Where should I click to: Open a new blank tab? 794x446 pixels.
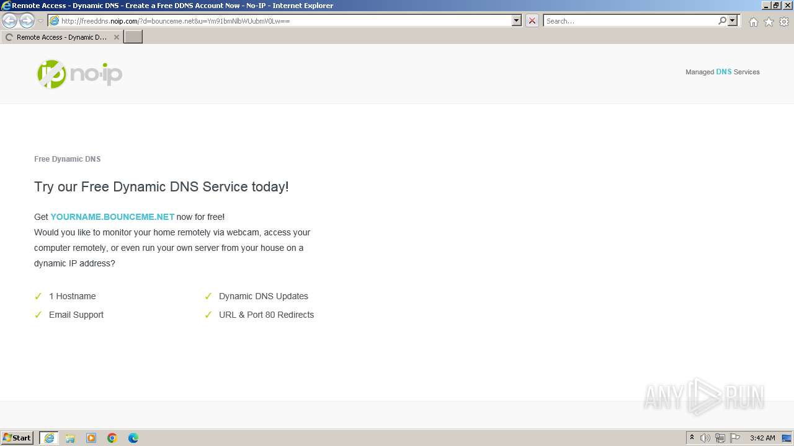[x=133, y=37]
